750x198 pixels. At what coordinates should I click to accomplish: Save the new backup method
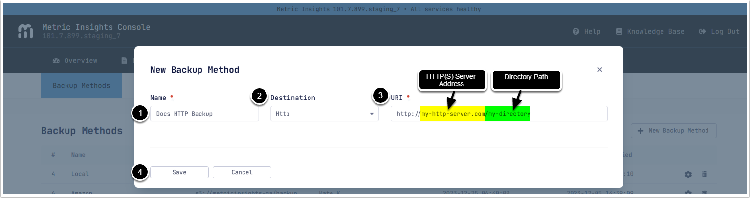179,172
